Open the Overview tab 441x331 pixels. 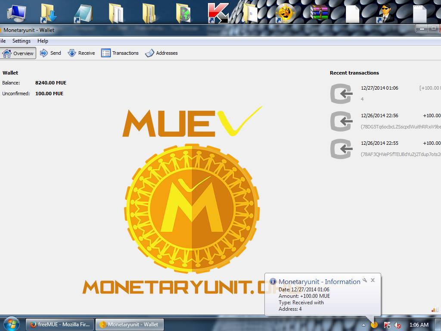(x=18, y=53)
